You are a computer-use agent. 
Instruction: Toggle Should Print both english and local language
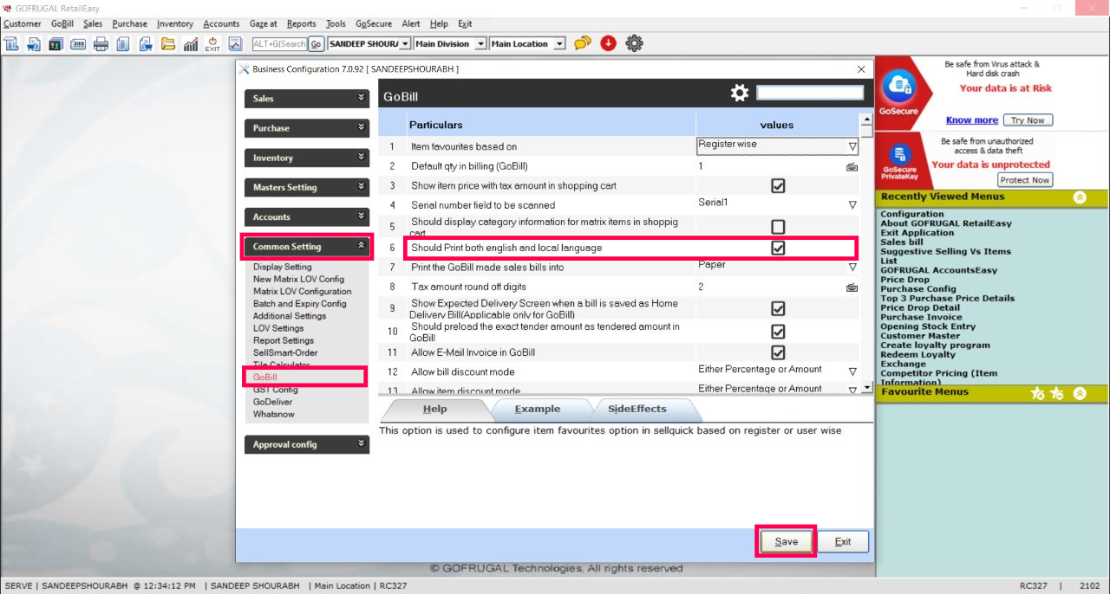pyautogui.click(x=778, y=248)
